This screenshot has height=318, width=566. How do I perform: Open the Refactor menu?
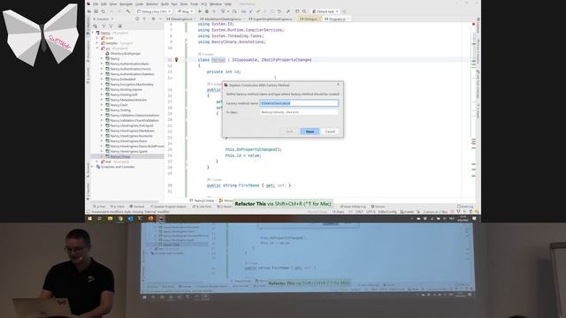152,4
